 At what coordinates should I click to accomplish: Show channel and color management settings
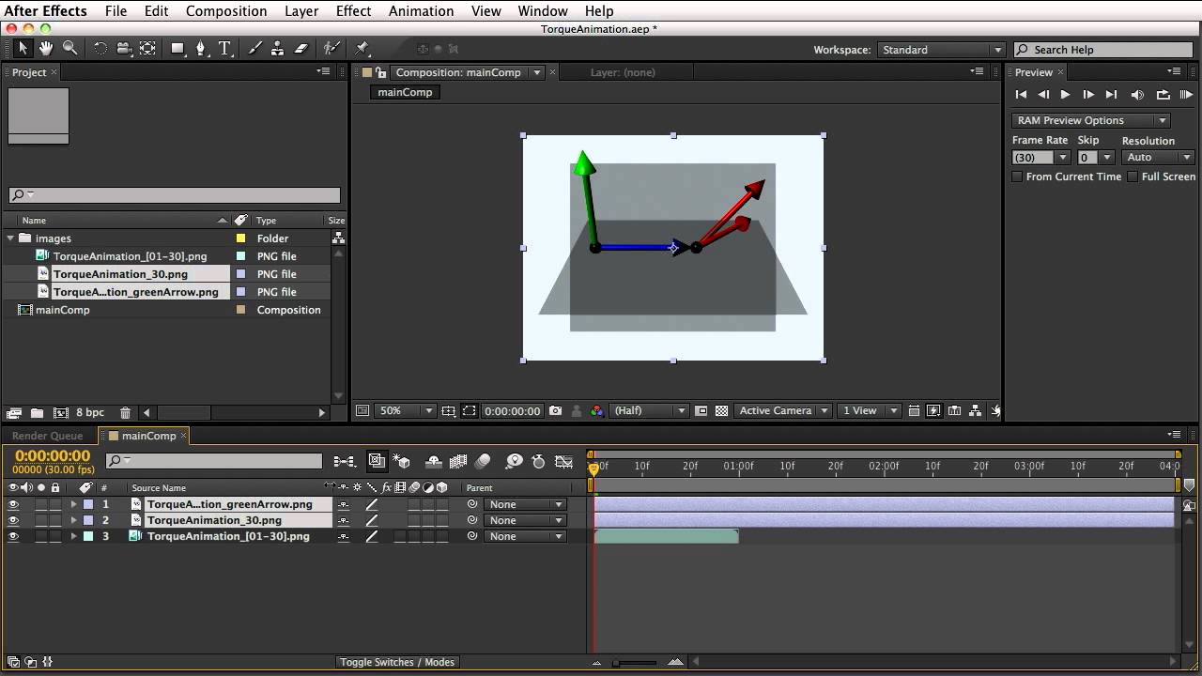tap(596, 410)
